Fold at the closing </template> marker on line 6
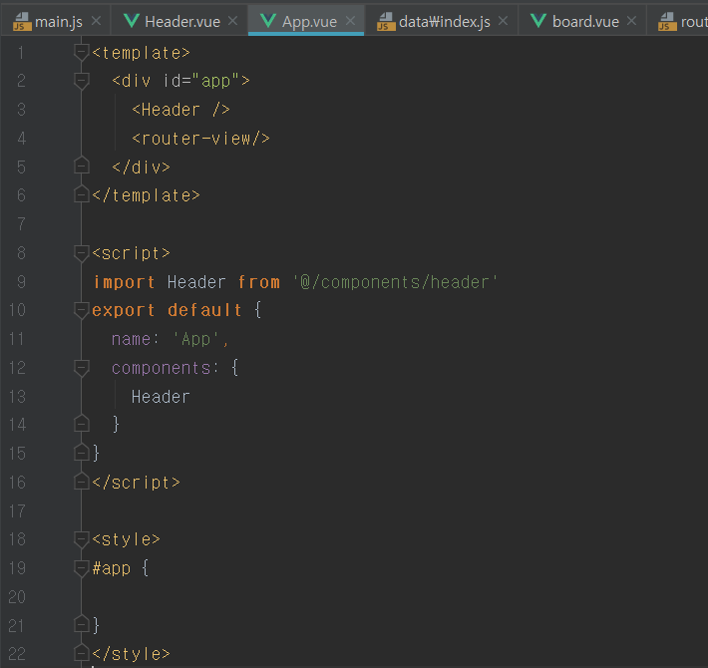Image resolution: width=708 pixels, height=668 pixels. click(82, 194)
